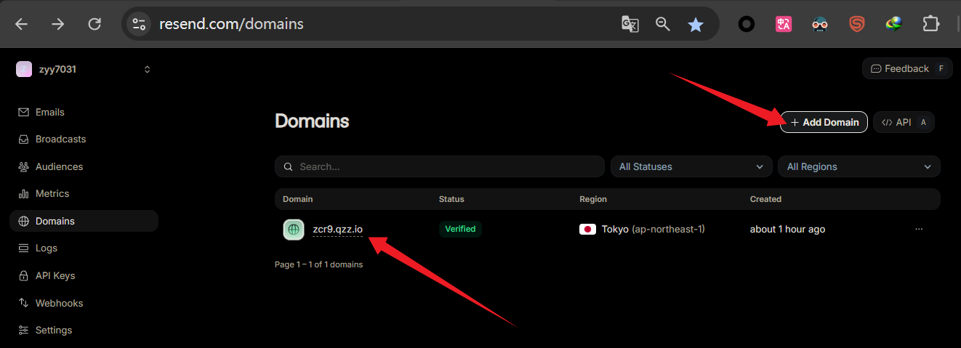The width and height of the screenshot is (961, 348).
Task: Click the Feedback button
Action: click(x=907, y=68)
